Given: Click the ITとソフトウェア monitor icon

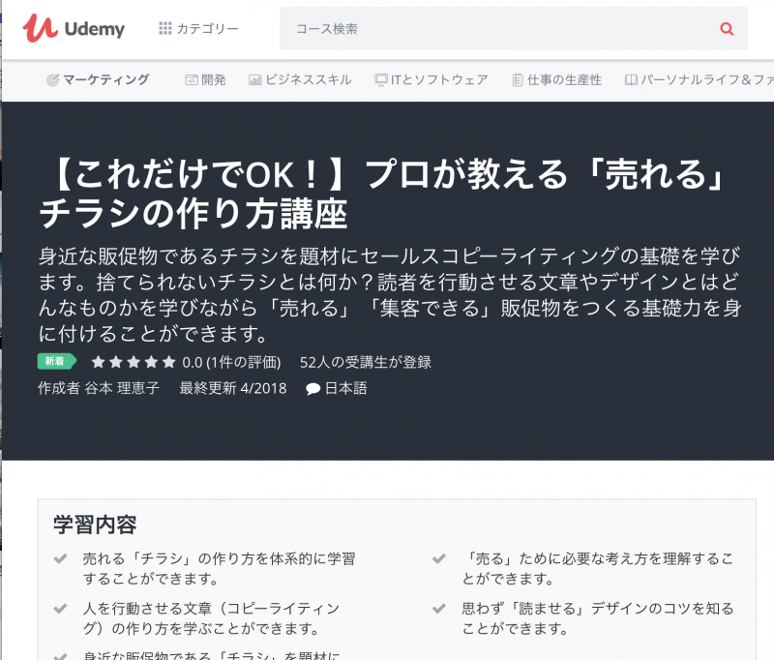Looking at the screenshot, I should (381, 80).
